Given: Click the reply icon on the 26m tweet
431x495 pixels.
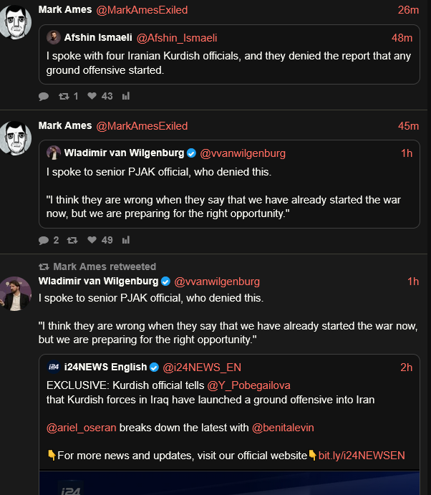Looking at the screenshot, I should (44, 96).
